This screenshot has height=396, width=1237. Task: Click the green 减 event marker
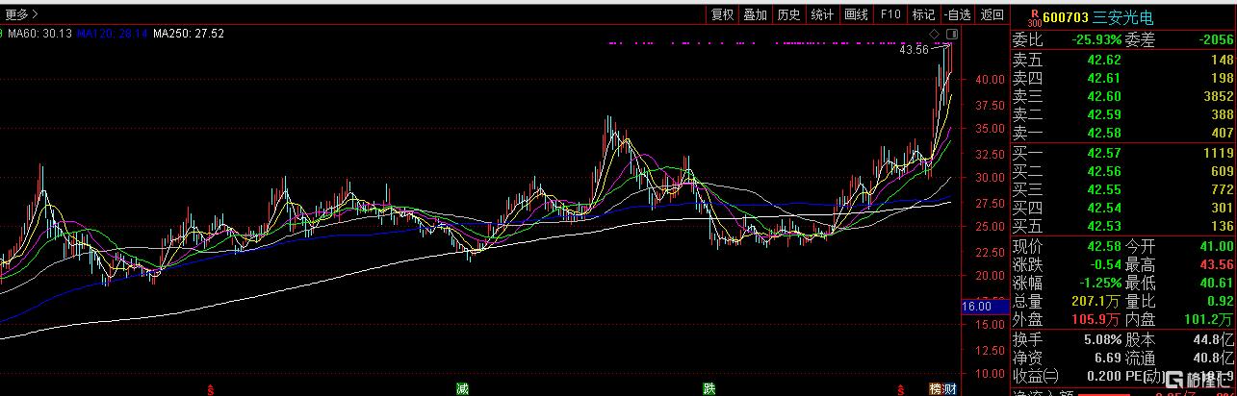tap(463, 388)
